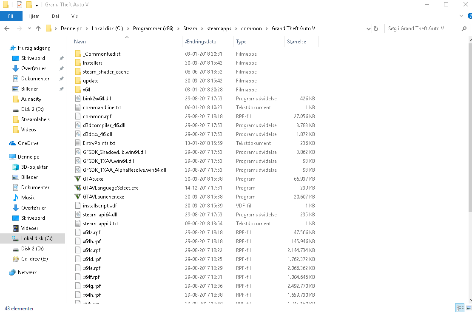Select the bink2w64.dll file icon
The image size is (472, 312).
coord(78,98)
